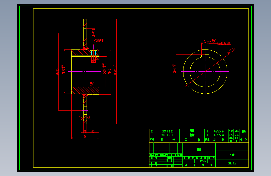
Task: Select the φ135 leader on the circular view
Action: pyautogui.click(x=231, y=51)
